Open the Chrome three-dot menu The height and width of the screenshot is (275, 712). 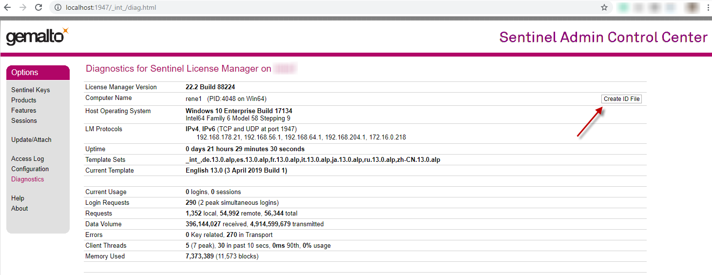click(707, 8)
